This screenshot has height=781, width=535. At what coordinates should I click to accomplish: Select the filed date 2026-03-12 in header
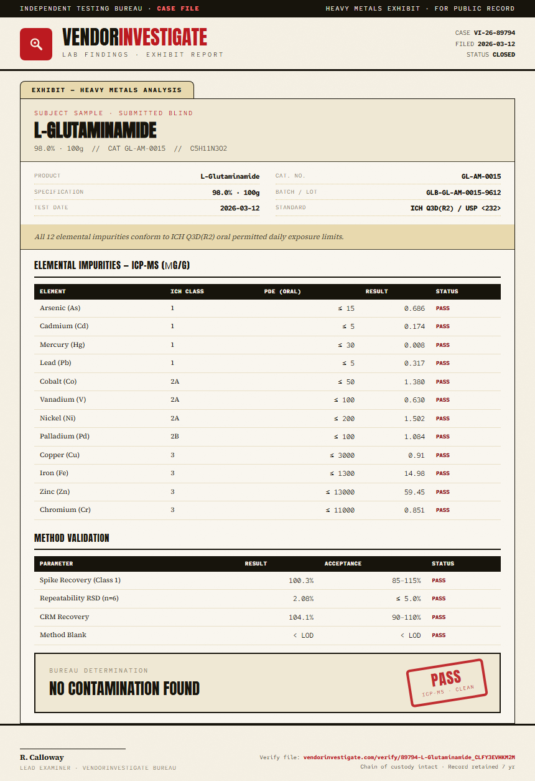pyautogui.click(x=496, y=44)
